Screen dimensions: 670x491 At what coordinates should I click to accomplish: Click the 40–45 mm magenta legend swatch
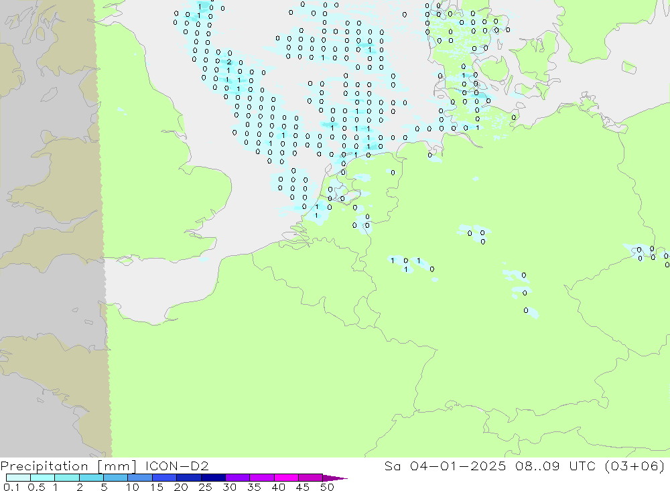coord(286,478)
